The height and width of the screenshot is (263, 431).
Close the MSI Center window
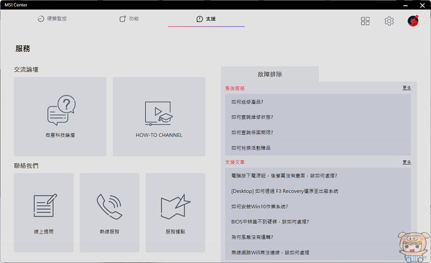[x=422, y=5]
